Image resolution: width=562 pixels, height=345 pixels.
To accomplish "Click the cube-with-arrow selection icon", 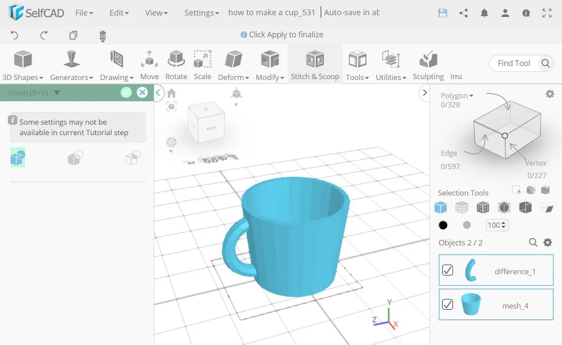I will click(x=531, y=190).
